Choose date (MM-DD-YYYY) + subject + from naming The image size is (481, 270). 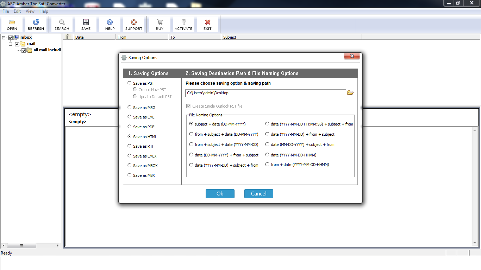point(300,144)
